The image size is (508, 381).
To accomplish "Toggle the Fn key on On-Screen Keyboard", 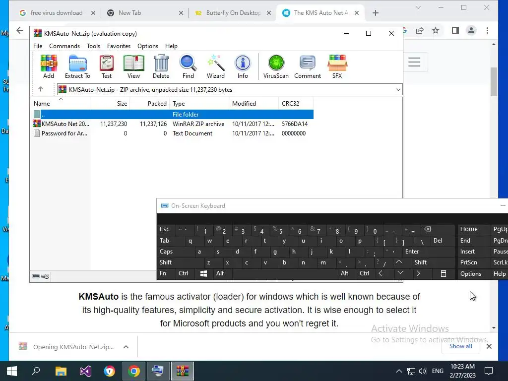I will [166, 273].
